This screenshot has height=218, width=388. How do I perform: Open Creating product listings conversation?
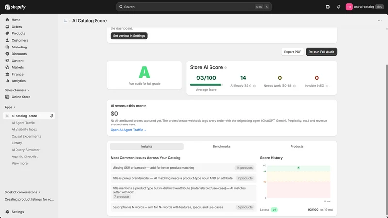pos(29,199)
